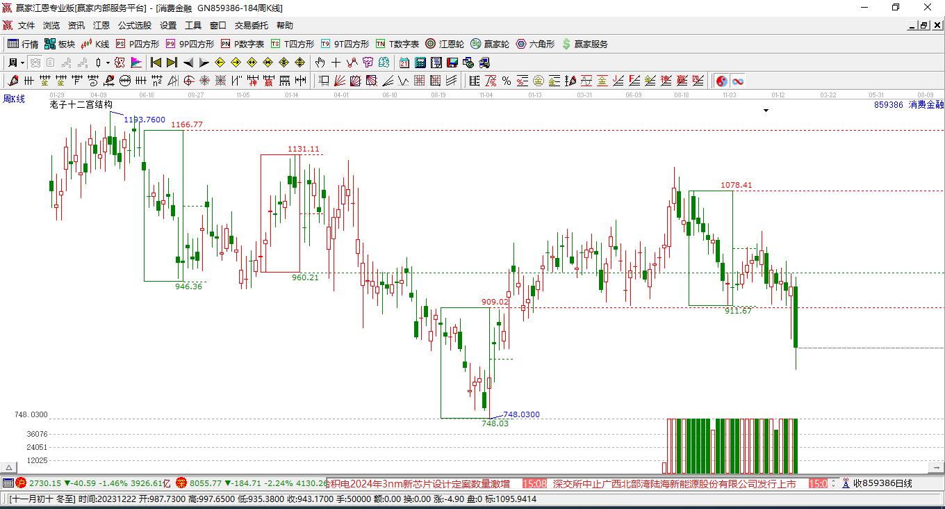Open the 公式选股 menu
The width and height of the screenshot is (945, 509).
[135, 26]
